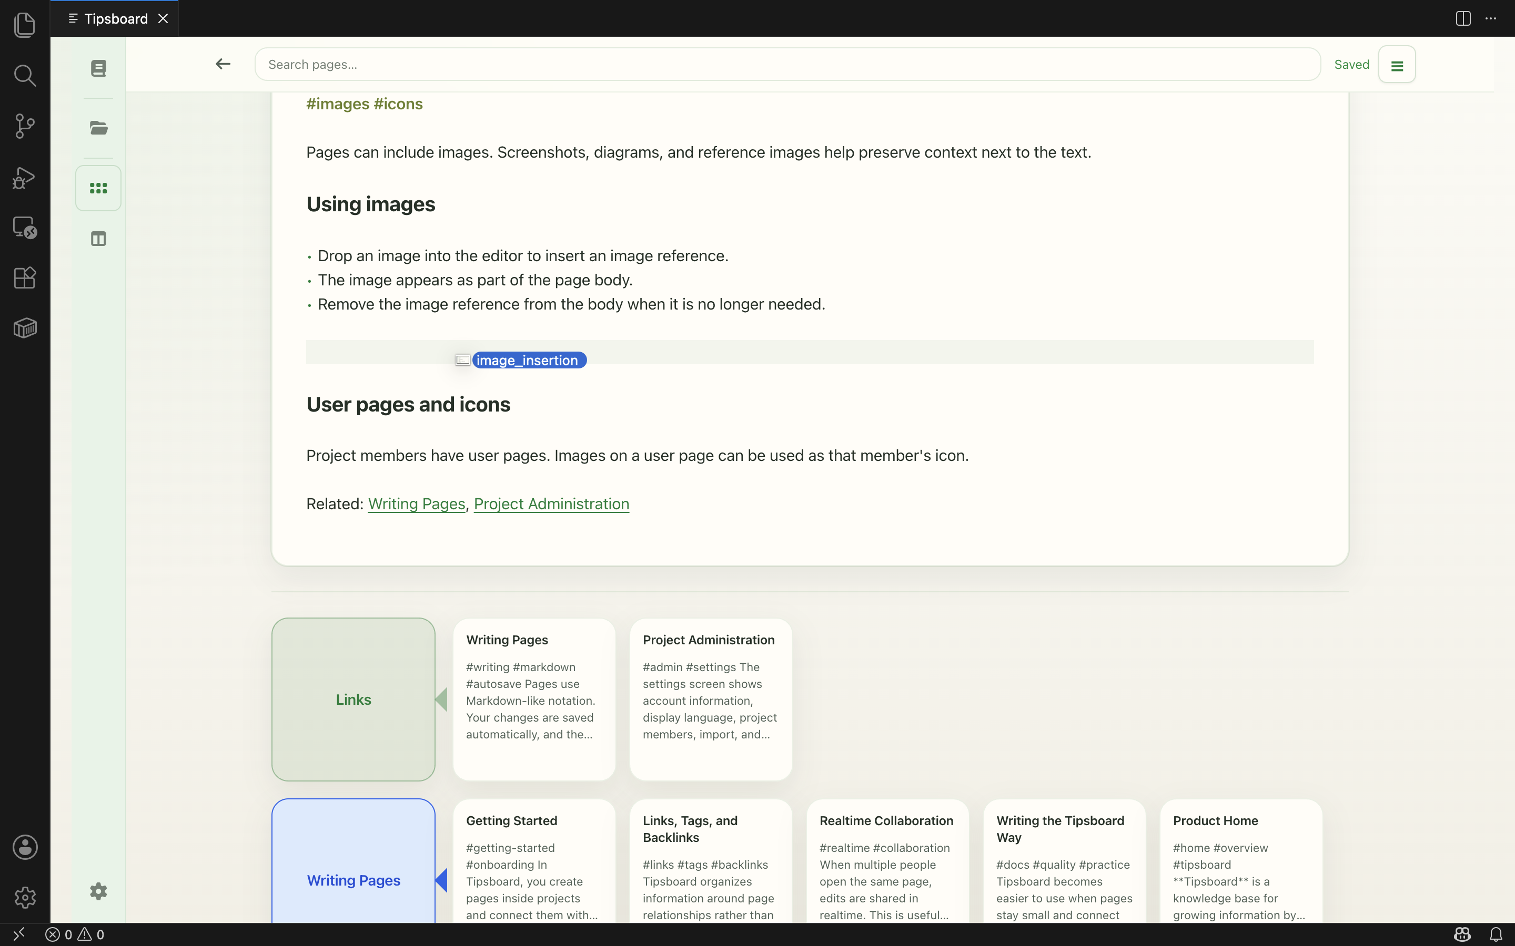Image resolution: width=1515 pixels, height=946 pixels.
Task: Click the User pages and icons heading
Action: coord(408,404)
